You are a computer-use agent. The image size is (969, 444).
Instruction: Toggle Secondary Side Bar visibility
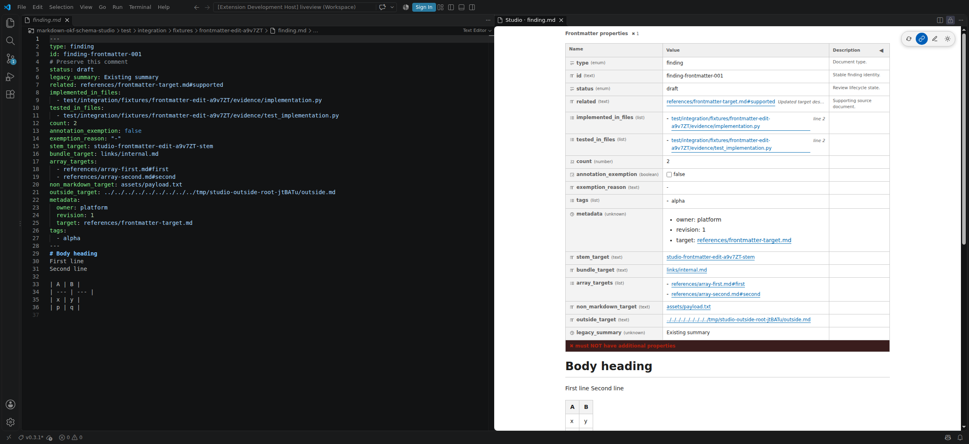pos(472,7)
